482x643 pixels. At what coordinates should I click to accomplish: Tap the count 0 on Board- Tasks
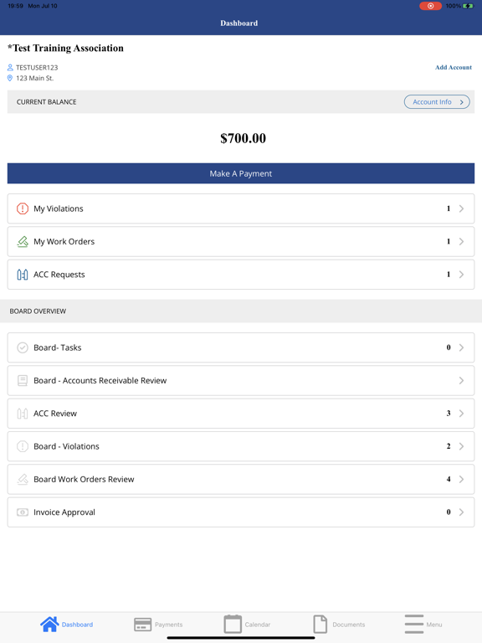point(449,347)
